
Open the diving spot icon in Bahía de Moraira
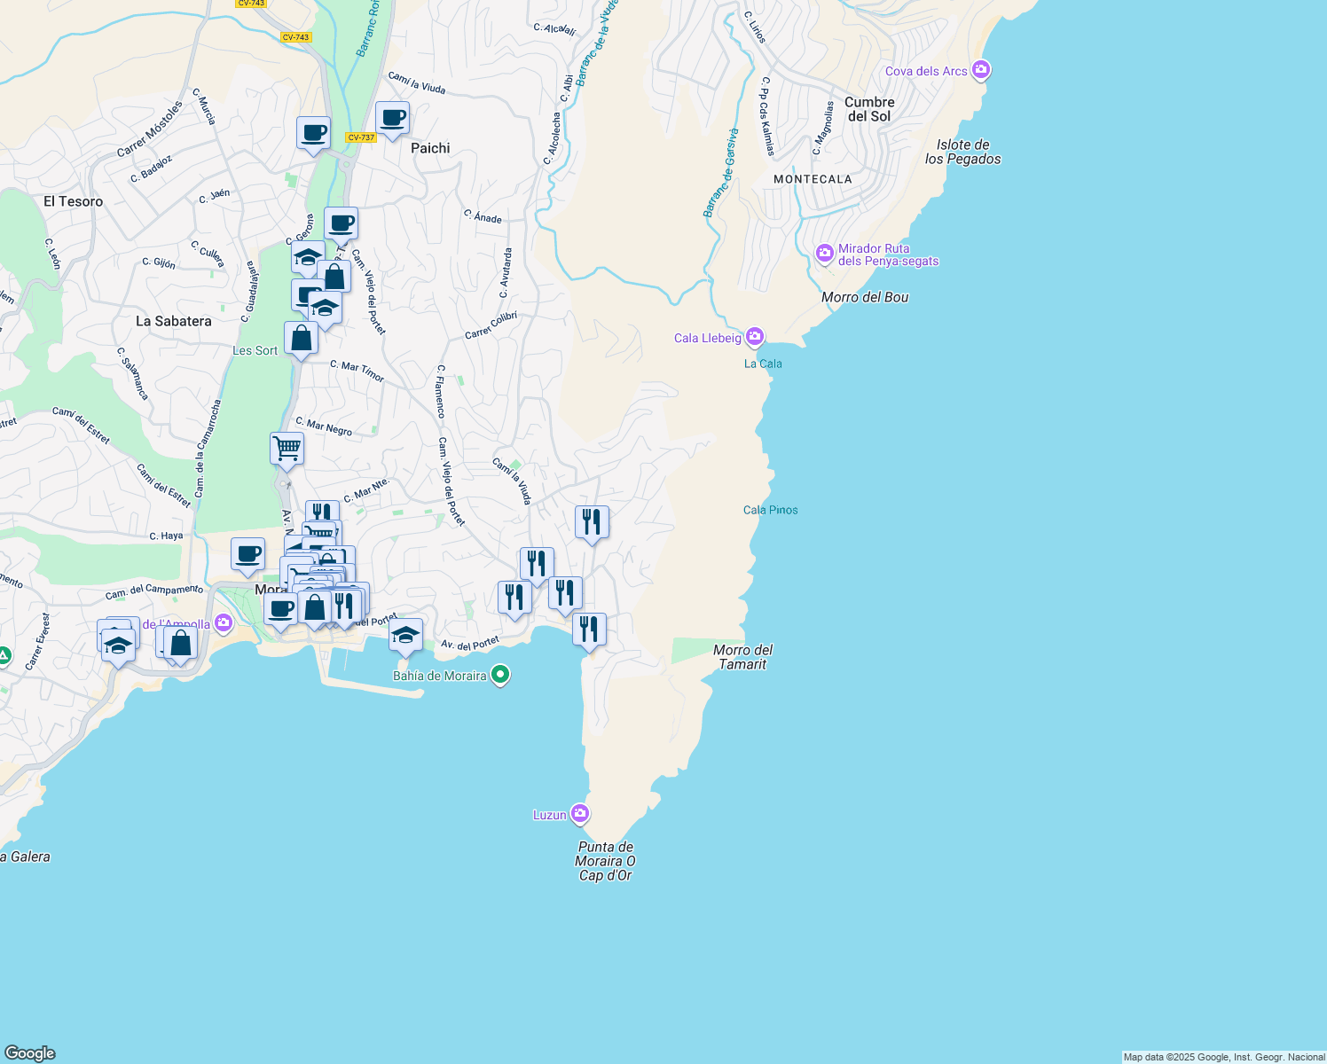tap(499, 675)
